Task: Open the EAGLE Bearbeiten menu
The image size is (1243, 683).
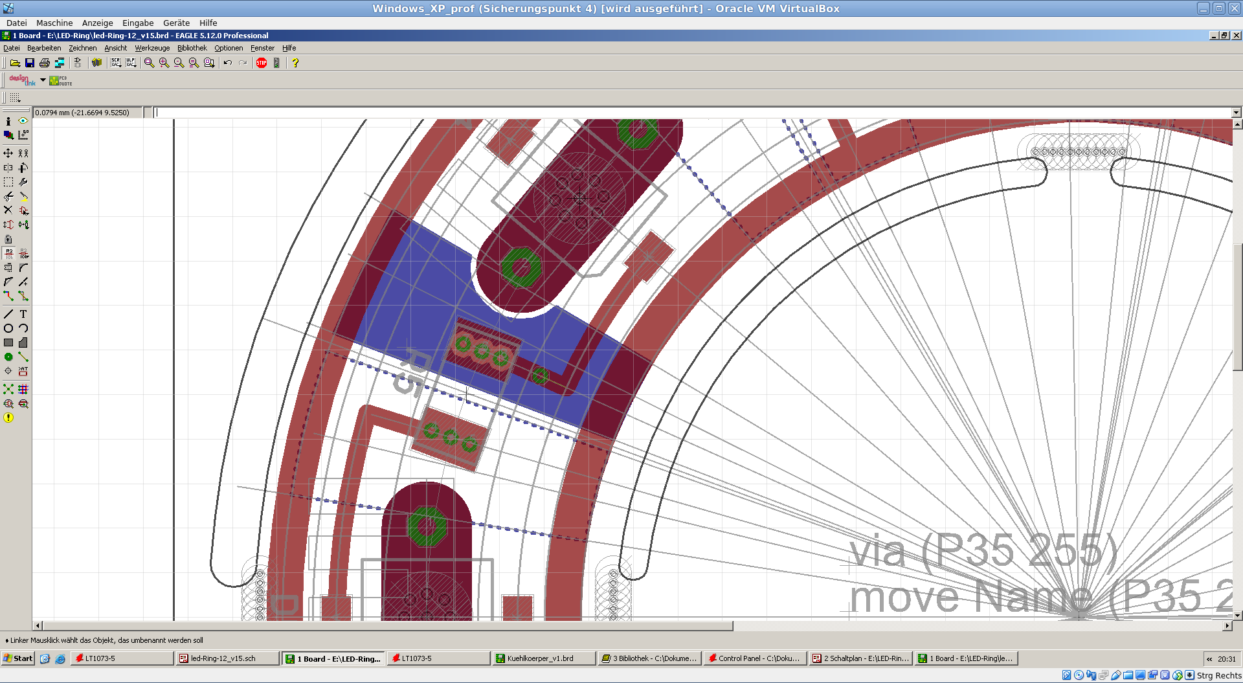Action: 44,48
